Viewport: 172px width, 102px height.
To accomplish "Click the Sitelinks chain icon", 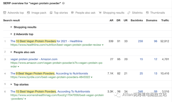I will pyautogui.click(x=129, y=13).
